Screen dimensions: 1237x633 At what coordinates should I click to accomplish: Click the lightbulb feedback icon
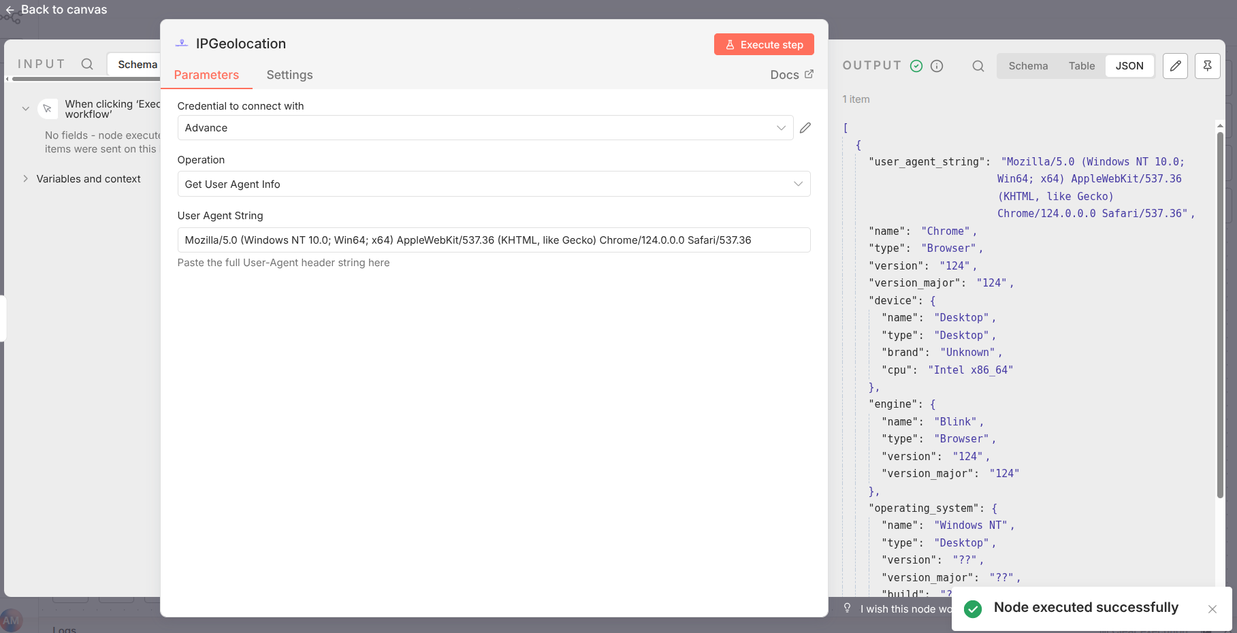847,608
